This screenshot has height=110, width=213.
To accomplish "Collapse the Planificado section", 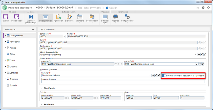I will (42, 88).
